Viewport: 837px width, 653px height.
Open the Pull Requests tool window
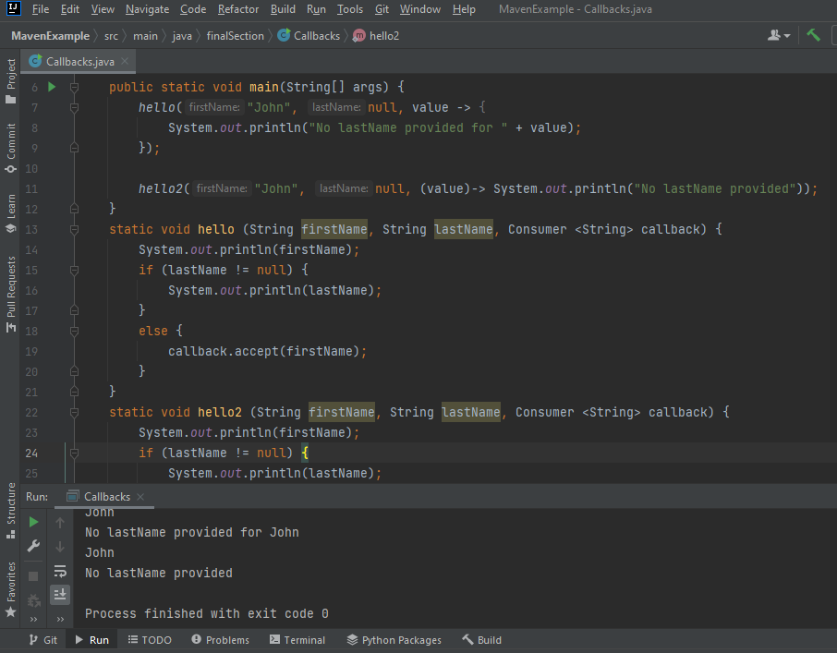point(11,294)
